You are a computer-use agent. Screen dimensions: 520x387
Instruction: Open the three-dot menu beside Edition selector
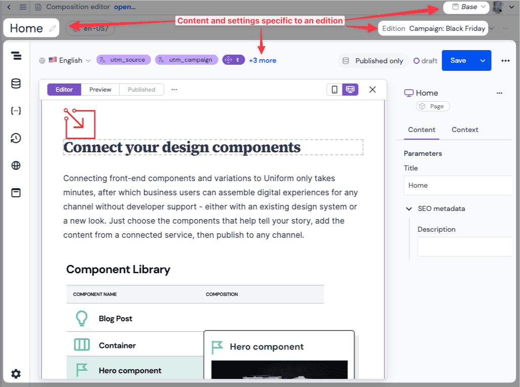click(x=505, y=28)
